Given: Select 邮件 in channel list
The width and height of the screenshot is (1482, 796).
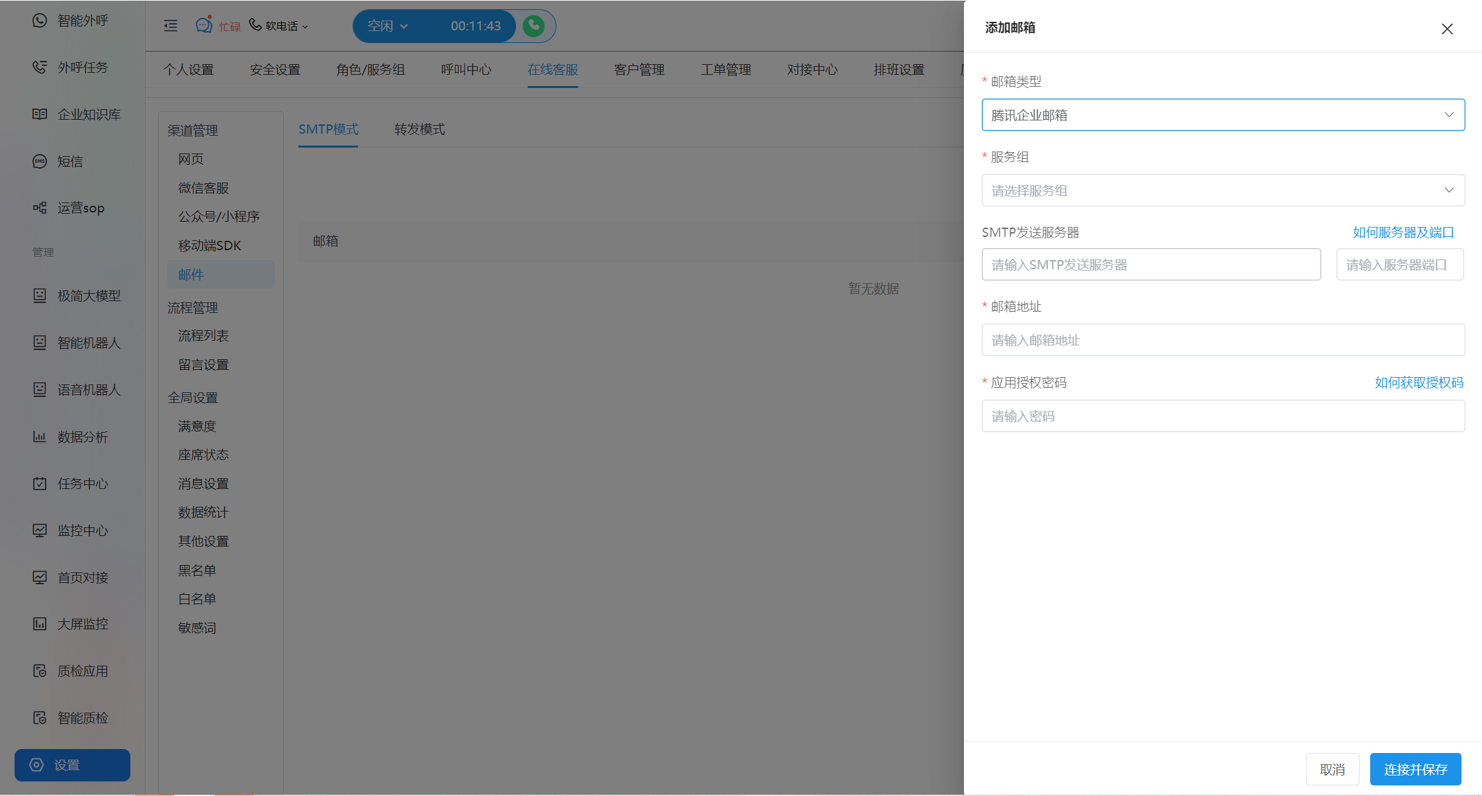Looking at the screenshot, I should [220, 275].
